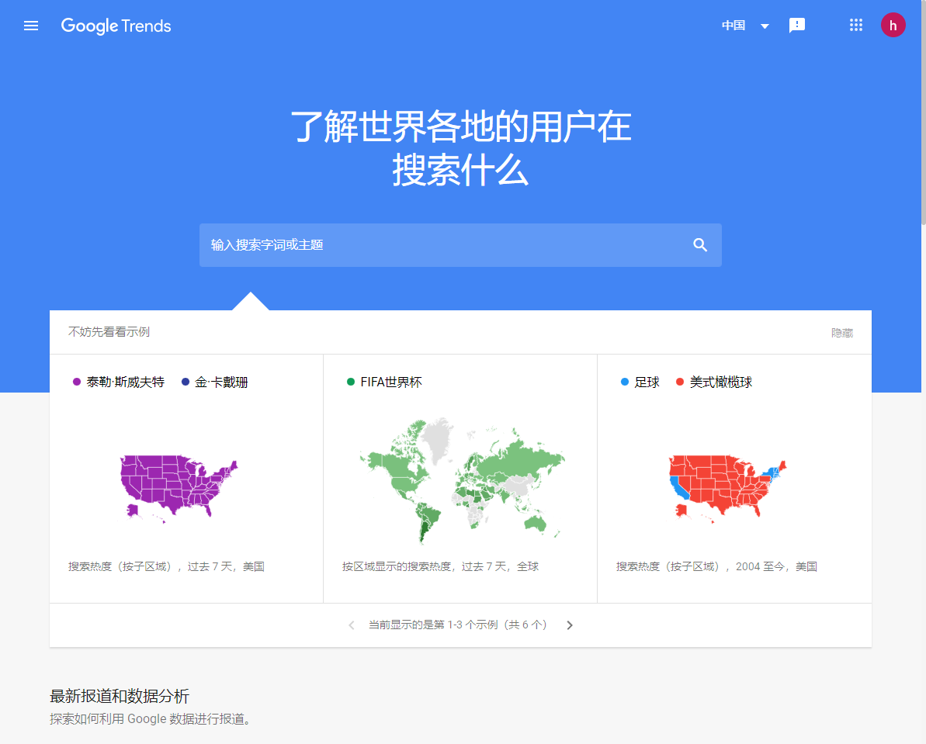Click the blue dot beside 足球
The image size is (926, 744).
coord(625,382)
